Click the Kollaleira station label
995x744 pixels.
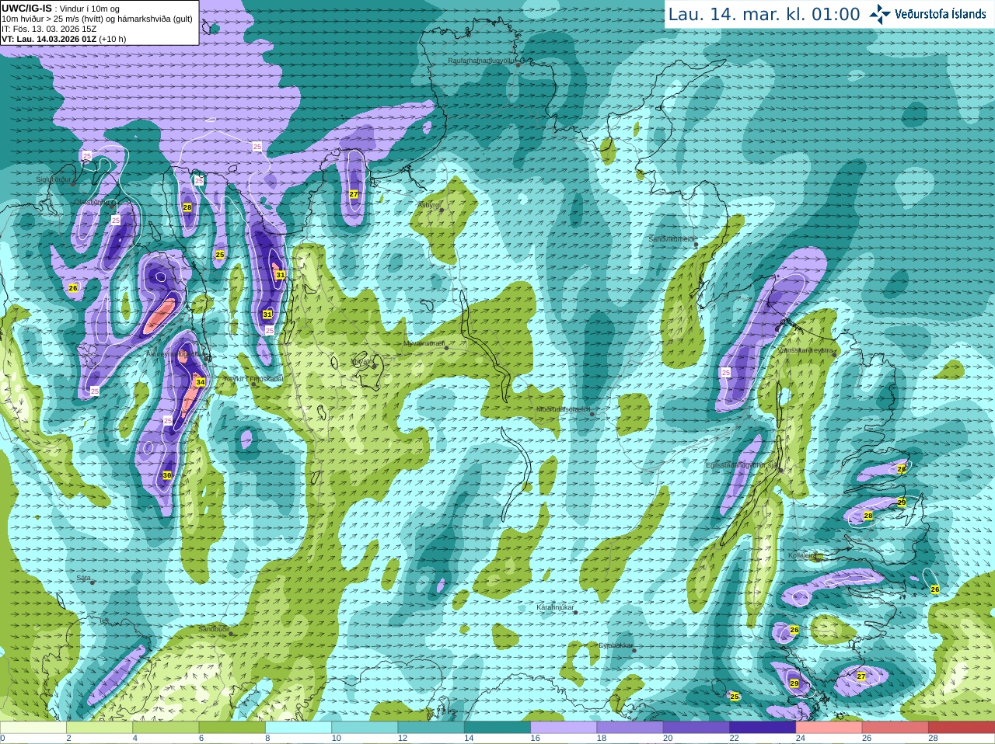[802, 556]
